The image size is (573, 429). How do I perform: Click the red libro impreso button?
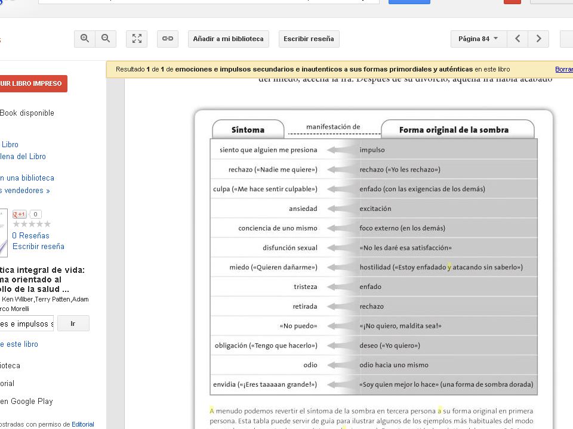point(33,83)
